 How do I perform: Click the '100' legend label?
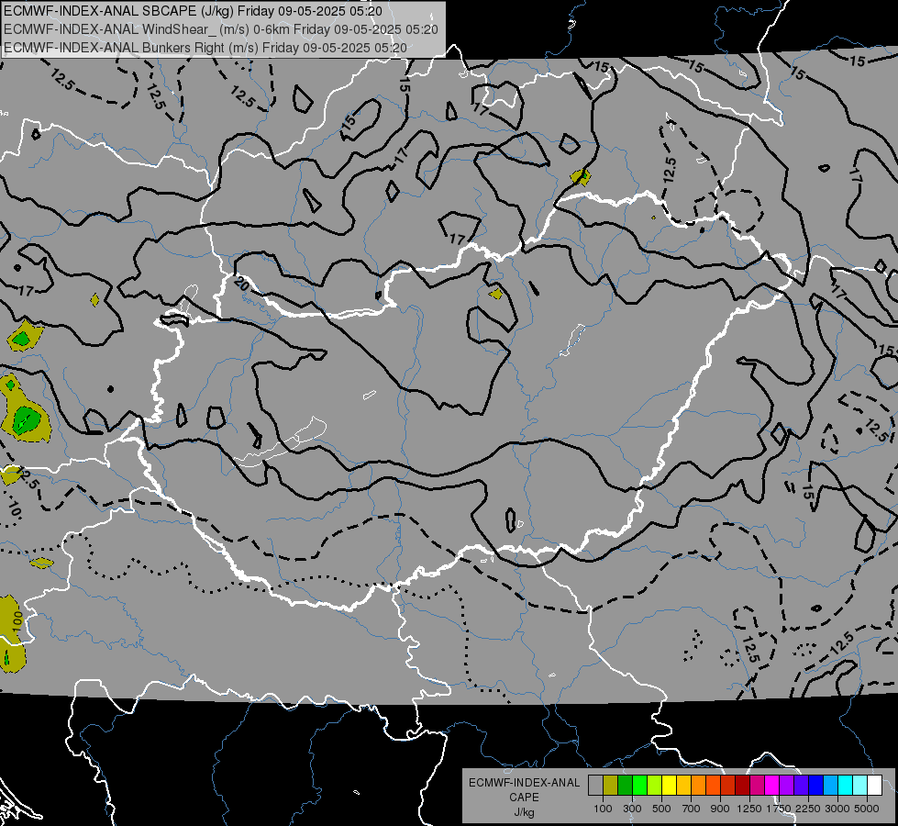click(603, 809)
